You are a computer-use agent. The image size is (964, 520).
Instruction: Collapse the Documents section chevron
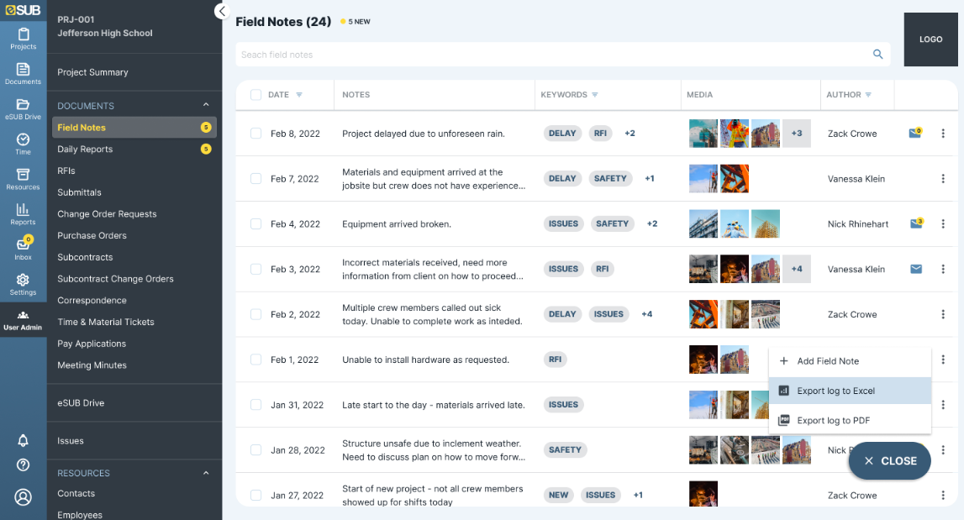206,105
